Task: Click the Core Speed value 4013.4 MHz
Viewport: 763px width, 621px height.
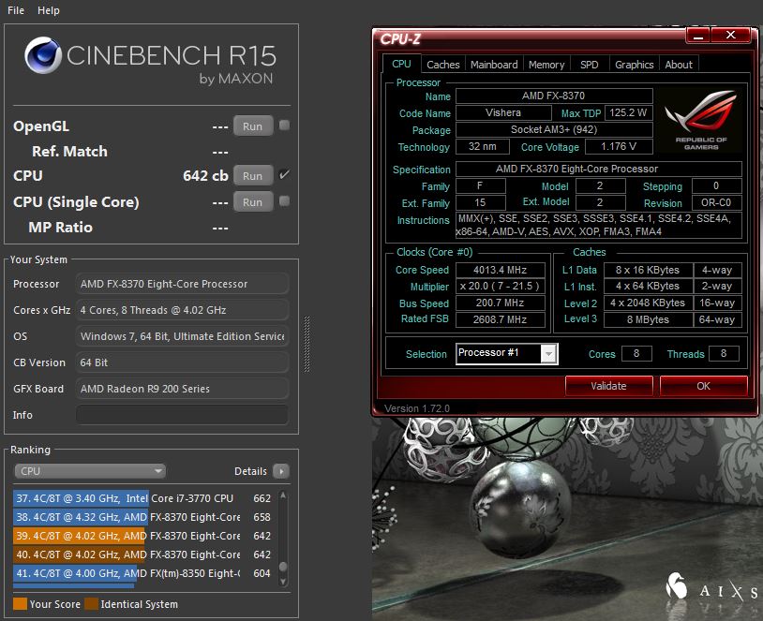Action: [501, 270]
